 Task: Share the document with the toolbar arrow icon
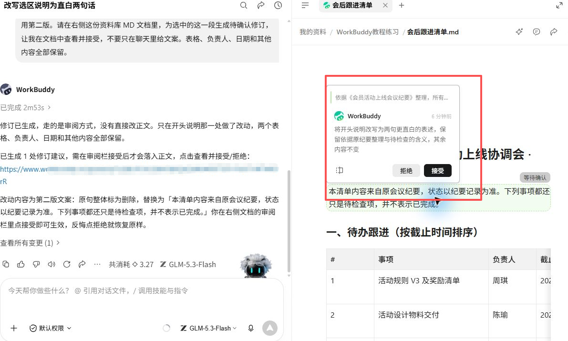pos(554,32)
